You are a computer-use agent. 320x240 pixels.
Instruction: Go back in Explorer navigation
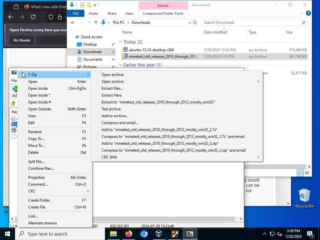click(73, 22)
